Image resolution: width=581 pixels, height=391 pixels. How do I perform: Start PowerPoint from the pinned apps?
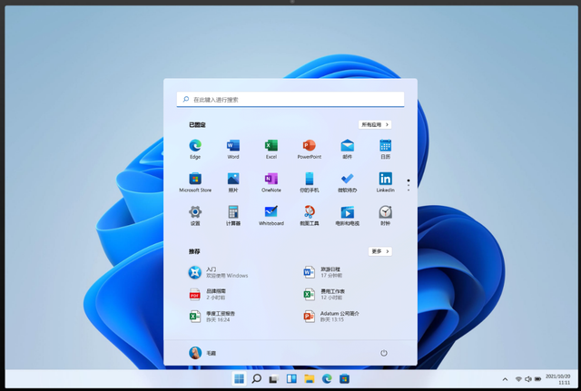310,149
